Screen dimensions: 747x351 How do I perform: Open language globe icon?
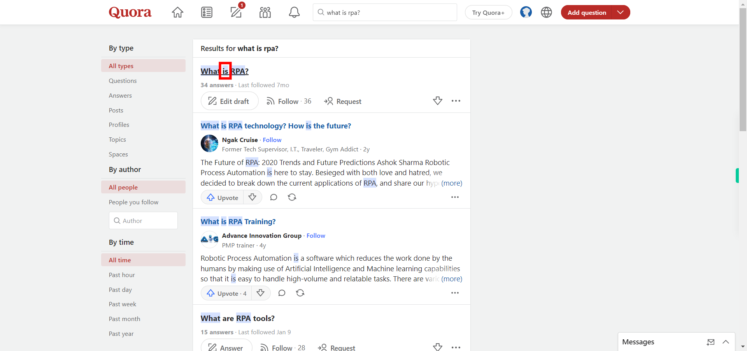tap(546, 12)
